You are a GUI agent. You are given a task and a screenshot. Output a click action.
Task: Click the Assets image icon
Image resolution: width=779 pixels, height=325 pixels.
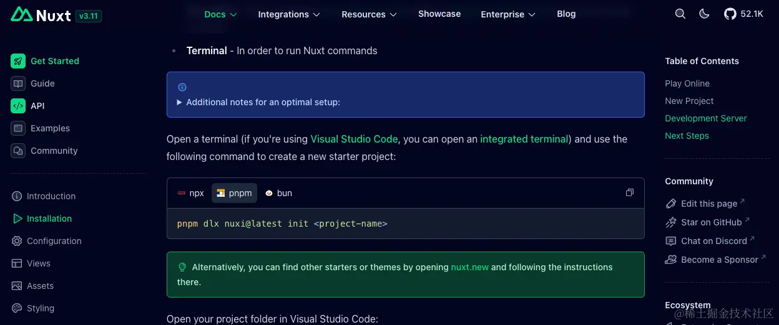[17, 286]
